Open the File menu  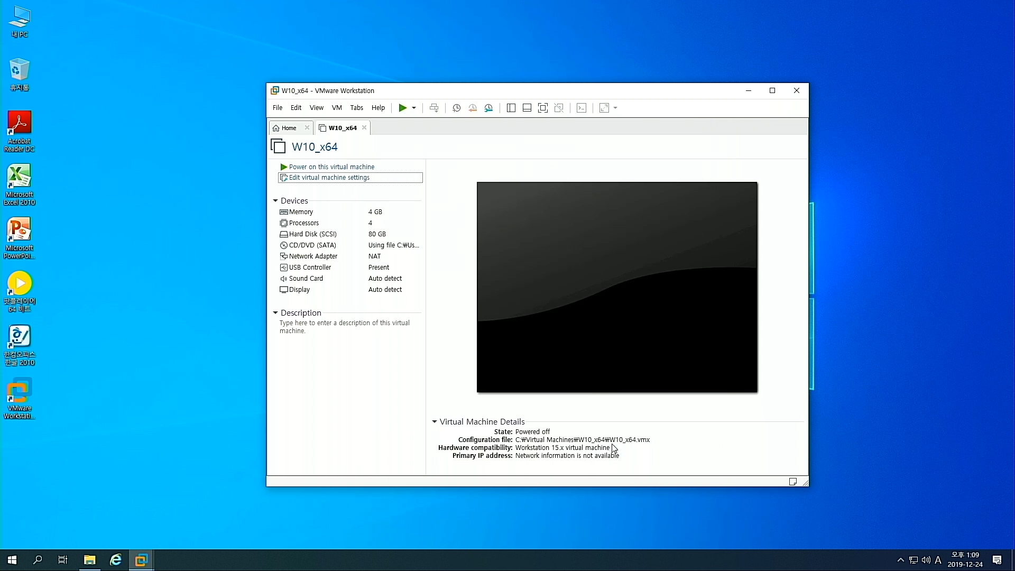click(278, 108)
